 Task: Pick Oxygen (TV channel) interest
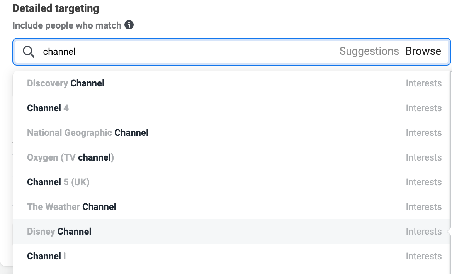point(232,157)
